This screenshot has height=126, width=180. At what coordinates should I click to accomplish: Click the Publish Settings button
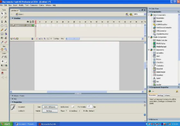pos(50,111)
